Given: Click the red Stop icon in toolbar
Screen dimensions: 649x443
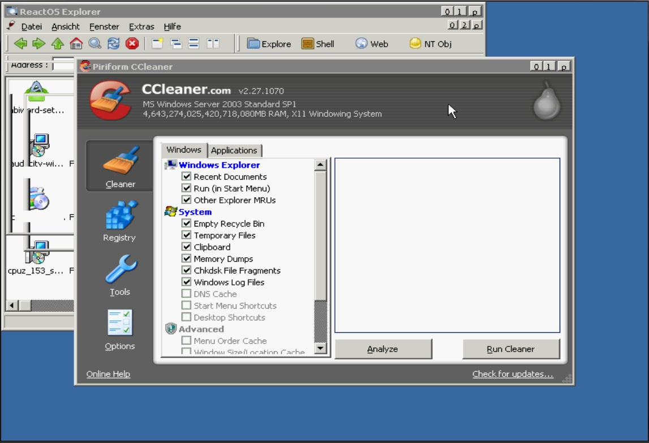Looking at the screenshot, I should click(x=132, y=44).
